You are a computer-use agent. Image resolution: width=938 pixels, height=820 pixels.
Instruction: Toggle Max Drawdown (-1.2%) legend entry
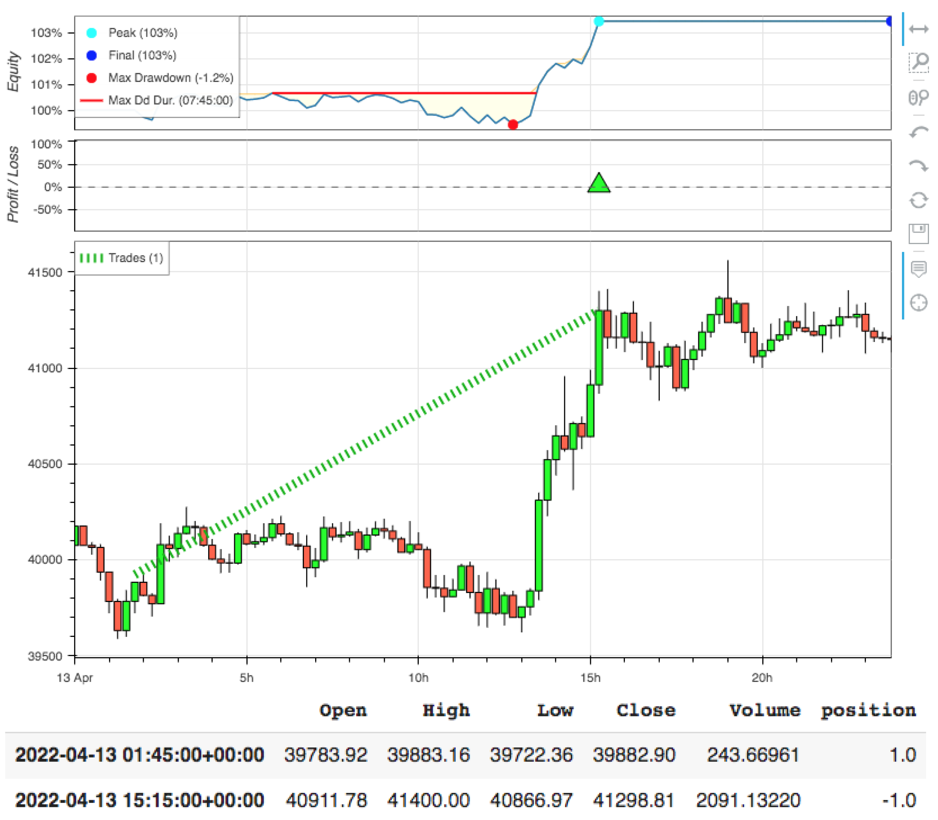pos(170,78)
